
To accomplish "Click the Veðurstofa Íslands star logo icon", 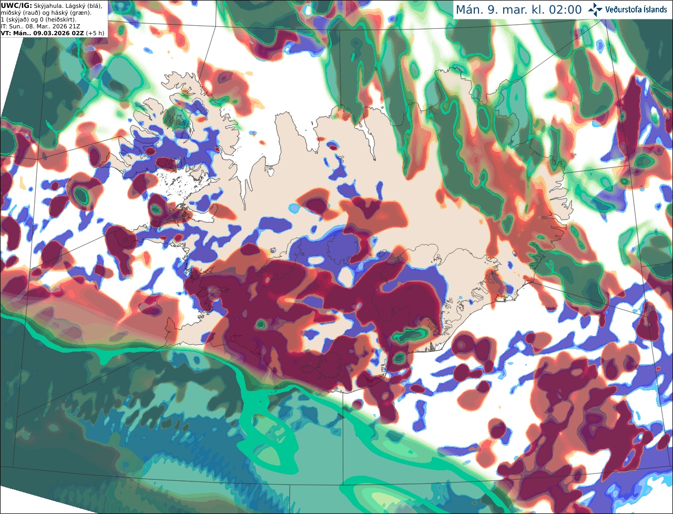I will point(595,9).
